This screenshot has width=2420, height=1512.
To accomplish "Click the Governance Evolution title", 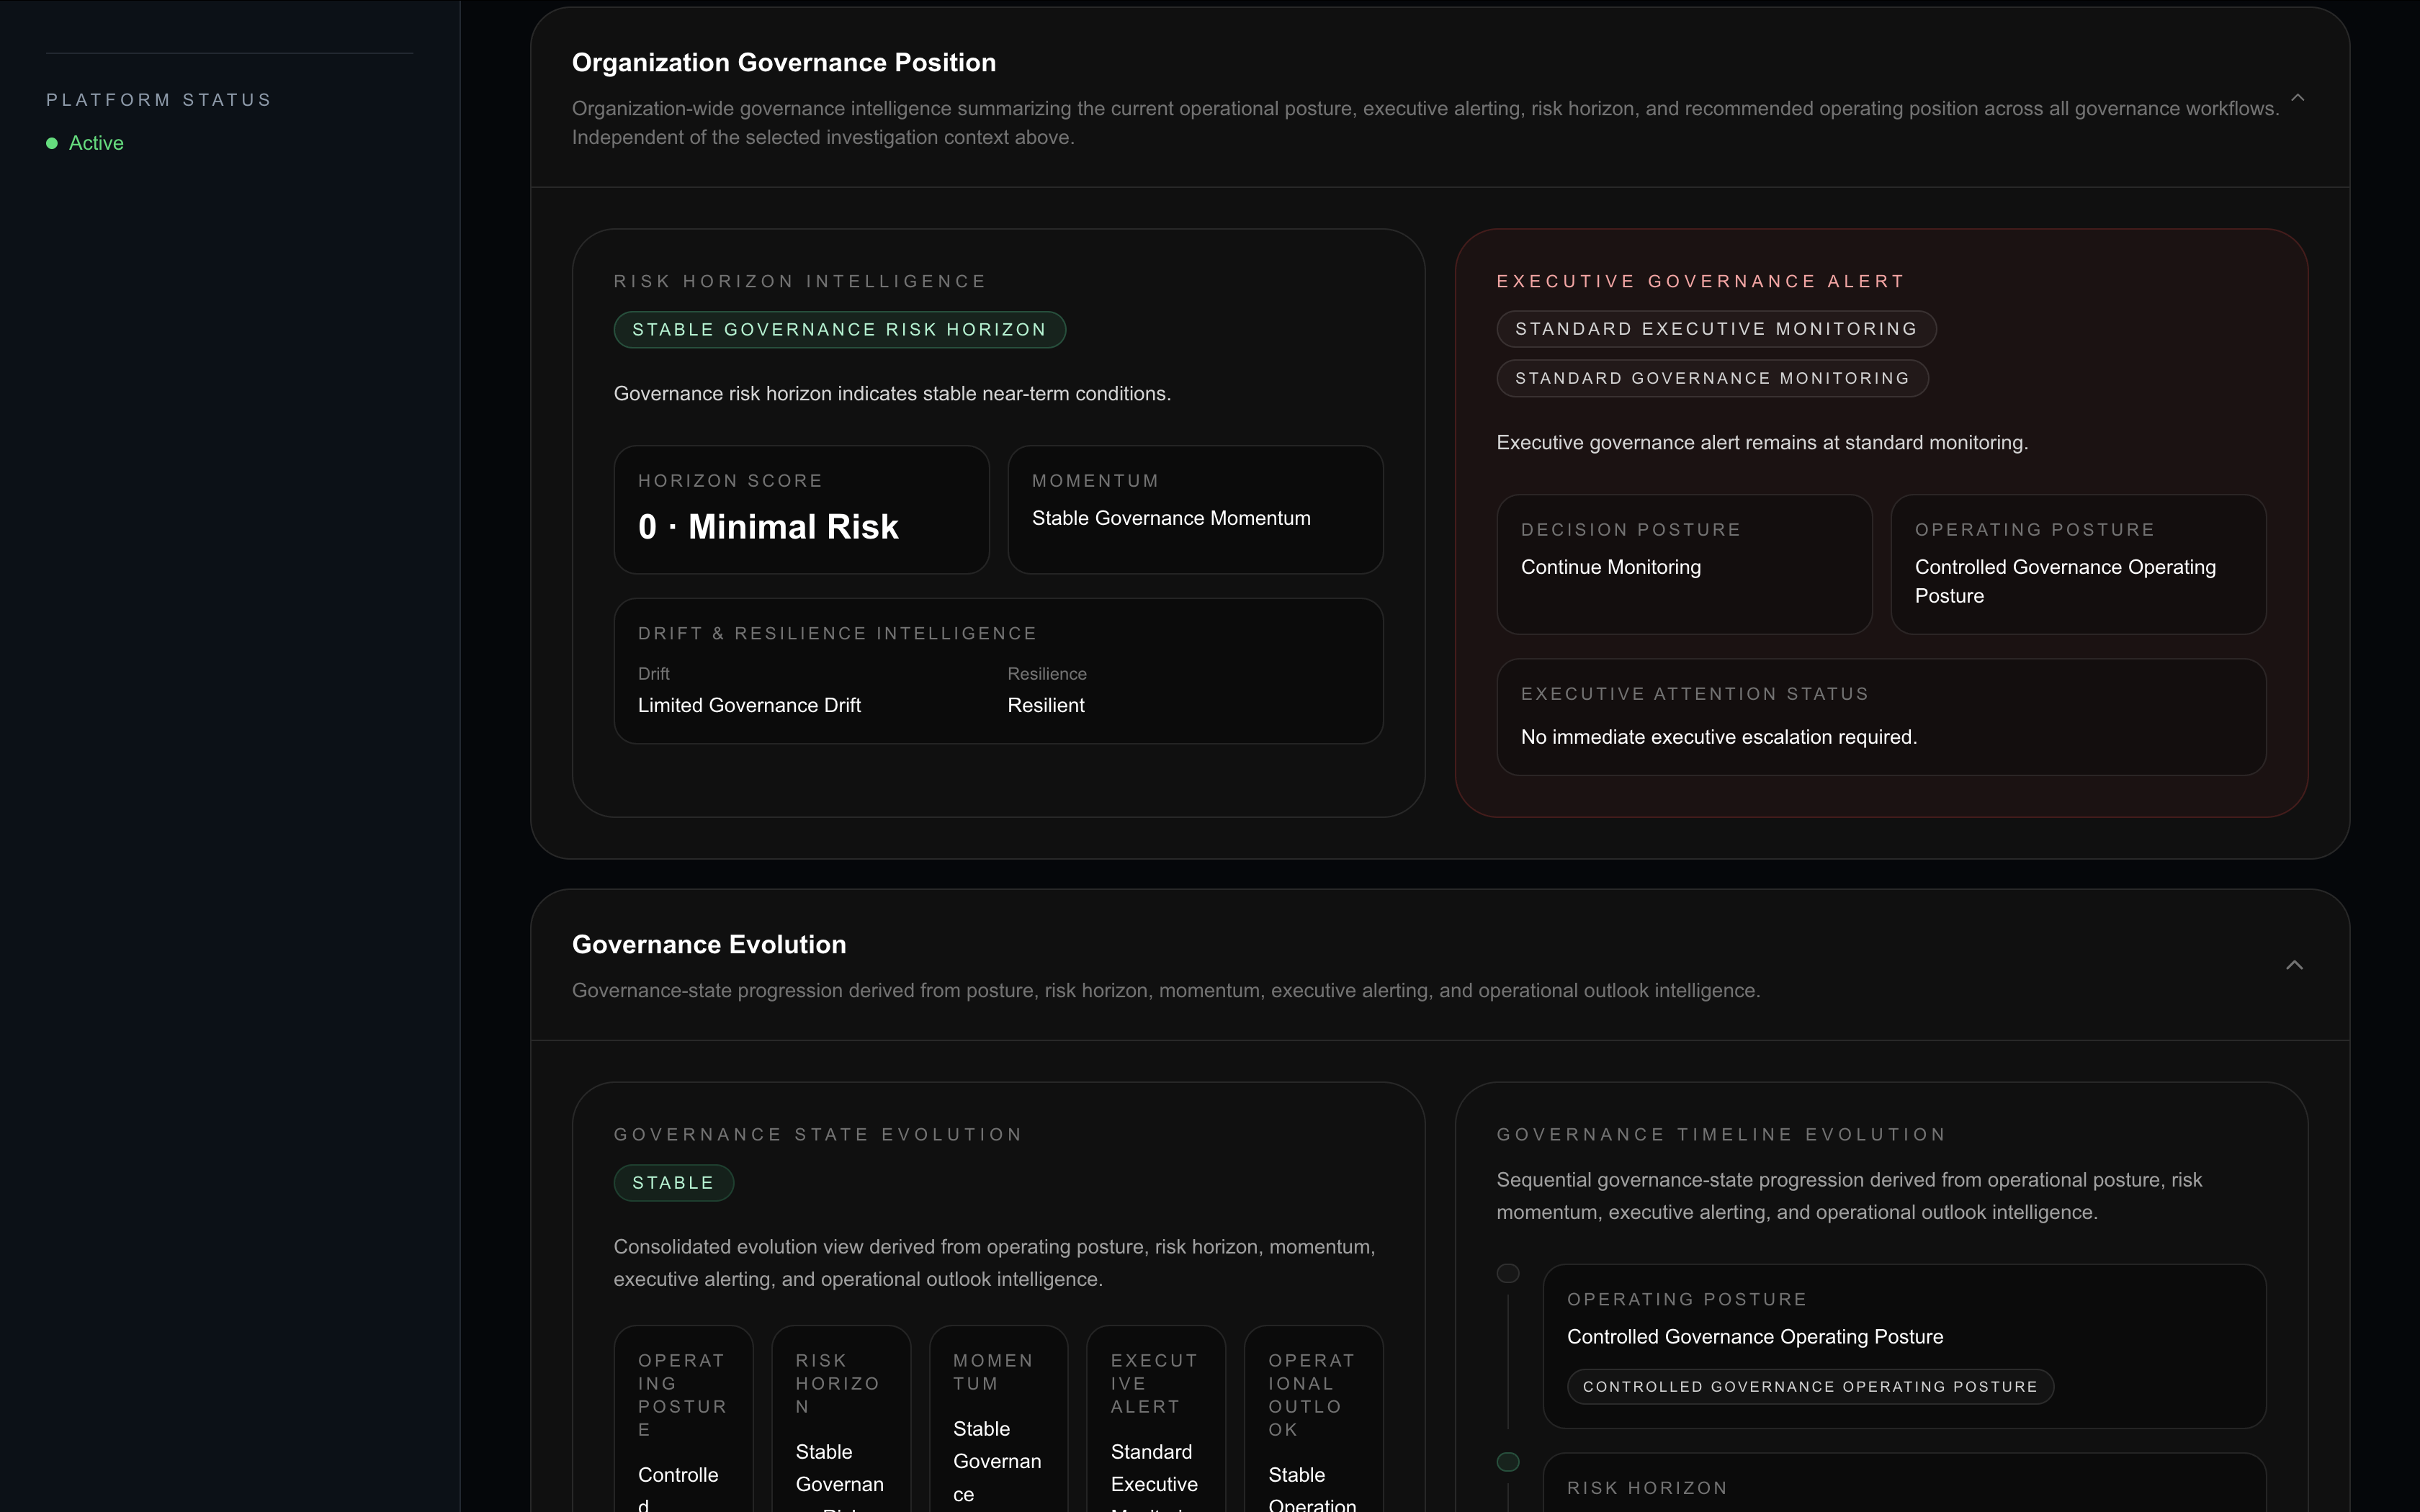I will tap(709, 944).
